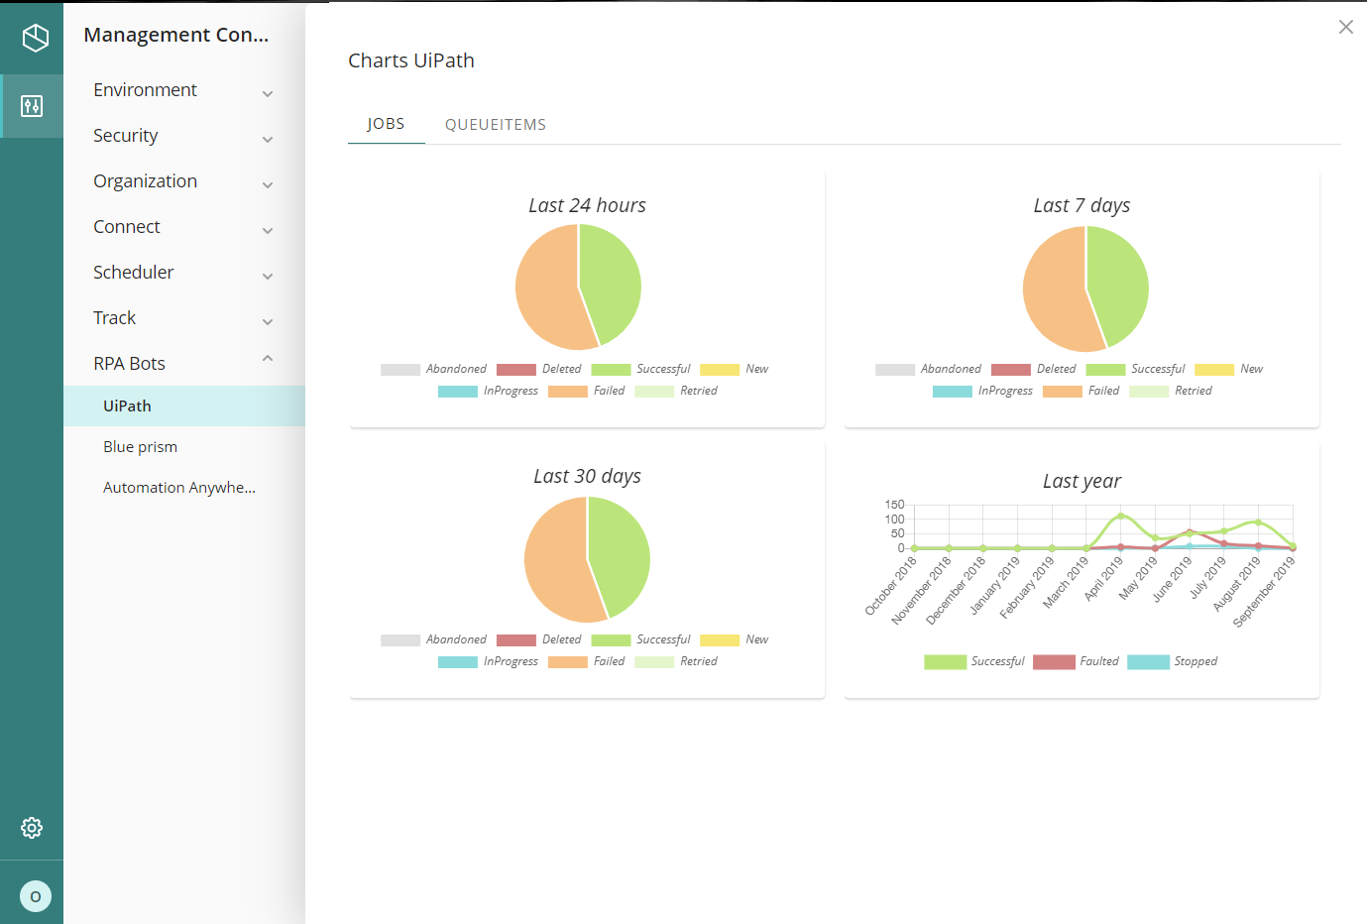Click the 'Management Con...' sidebar title
The image size is (1367, 924).
point(176,35)
